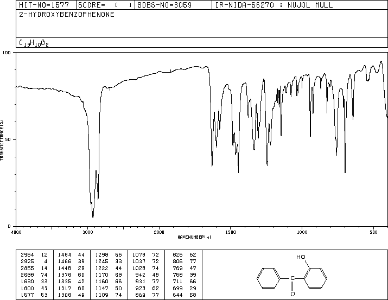Select peak table entry 1378
This screenshot has height=300, width=388.
[65, 275]
